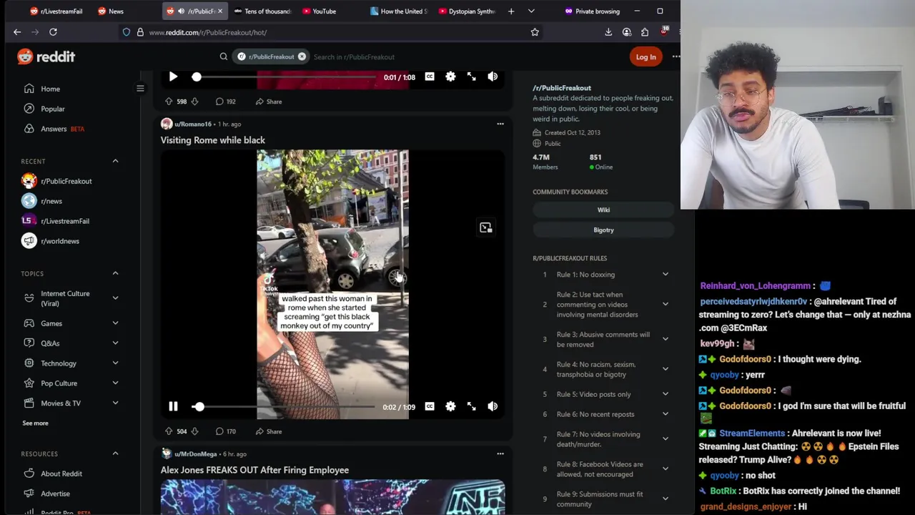Play the top video at 0:01
The width and height of the screenshot is (915, 515).
(x=173, y=77)
